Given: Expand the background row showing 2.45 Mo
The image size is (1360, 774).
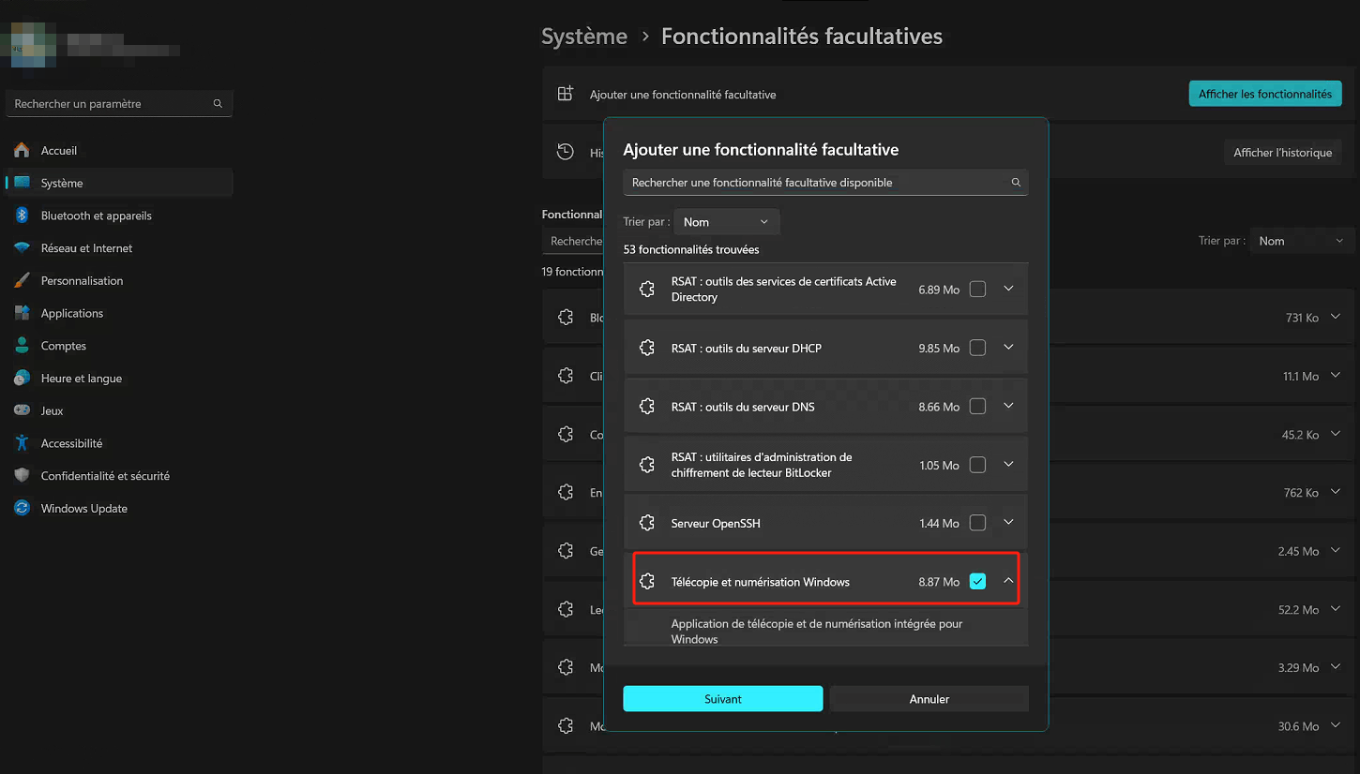Looking at the screenshot, I should pyautogui.click(x=1336, y=551).
